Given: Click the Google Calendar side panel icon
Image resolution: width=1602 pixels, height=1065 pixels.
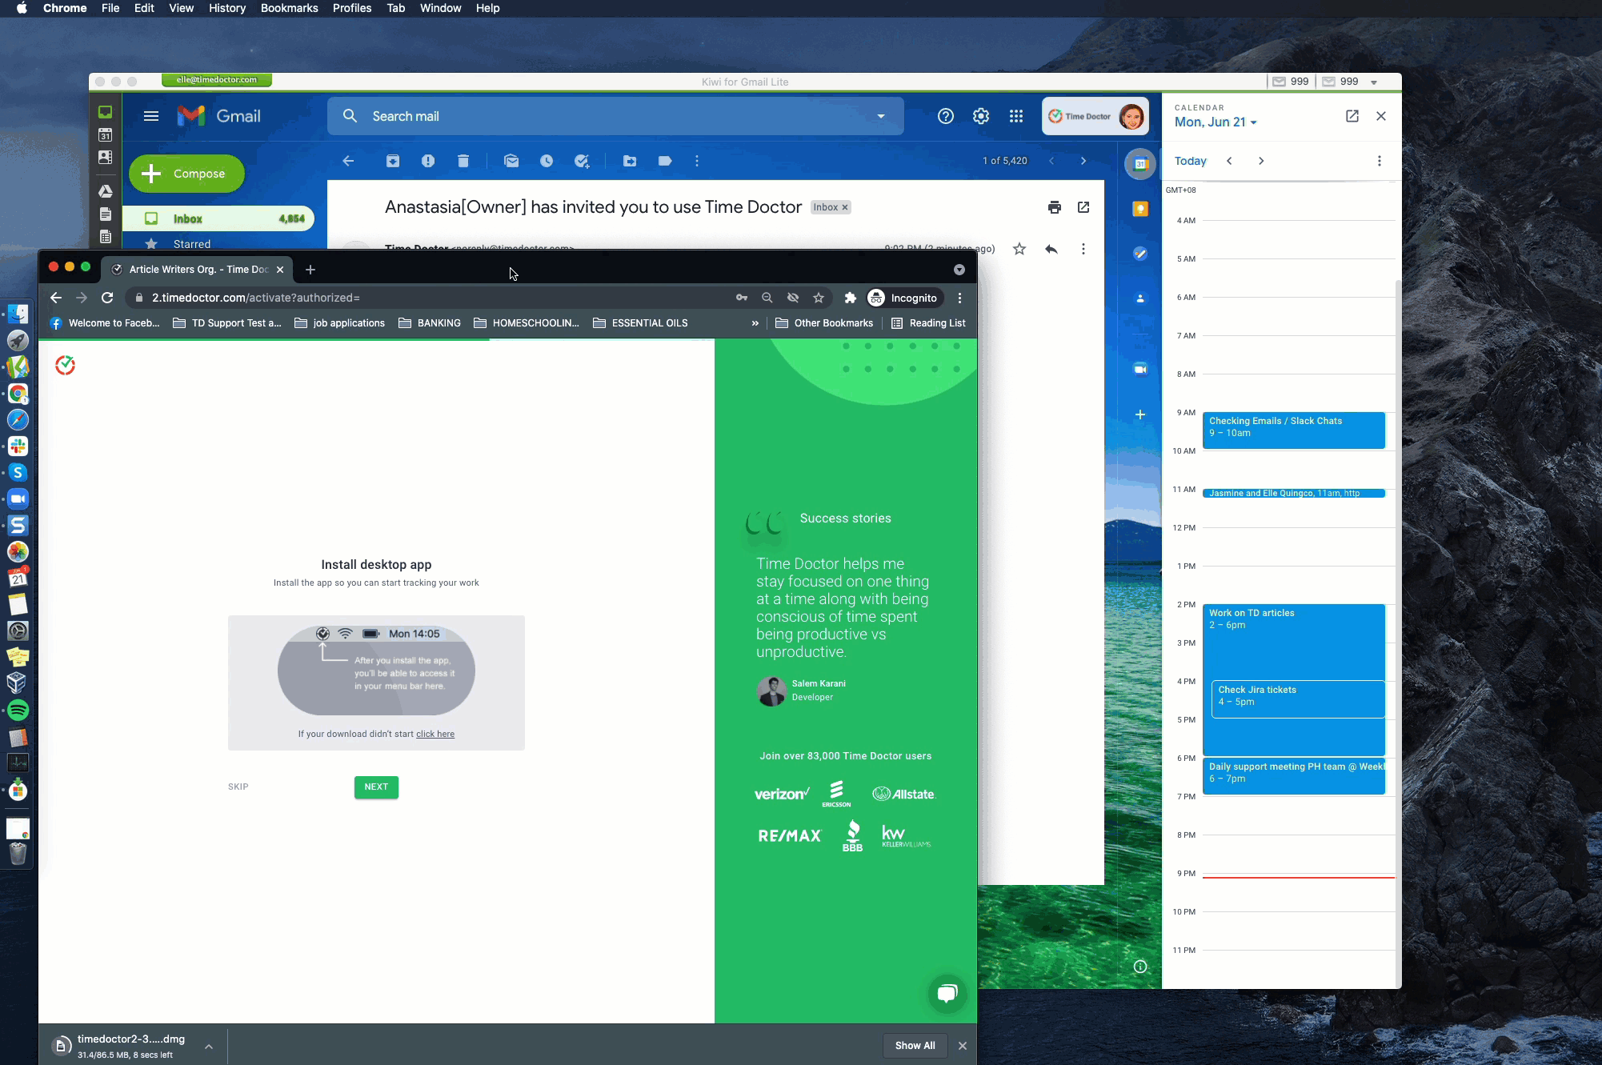Looking at the screenshot, I should [1140, 164].
